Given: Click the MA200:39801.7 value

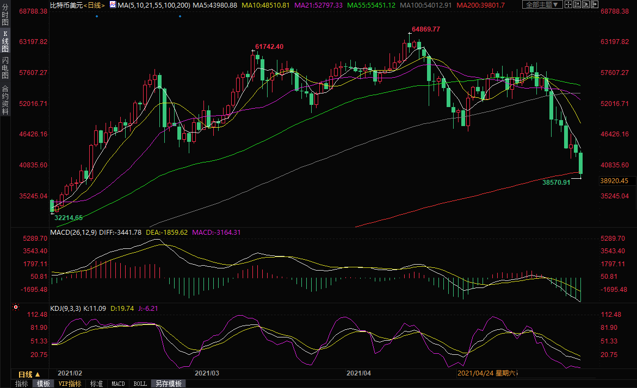Looking at the screenshot, I should tap(480, 5).
